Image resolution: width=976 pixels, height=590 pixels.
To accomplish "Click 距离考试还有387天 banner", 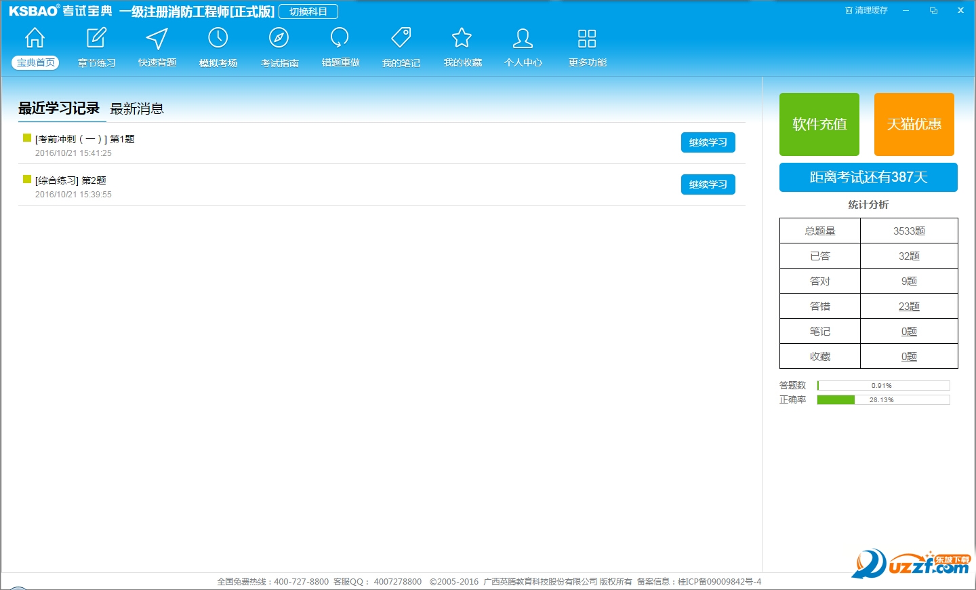I will 868,177.
